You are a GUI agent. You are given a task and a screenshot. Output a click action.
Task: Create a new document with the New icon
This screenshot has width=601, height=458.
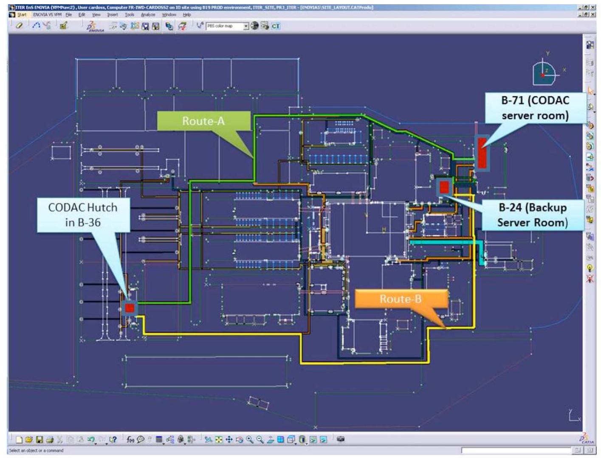click(20, 440)
